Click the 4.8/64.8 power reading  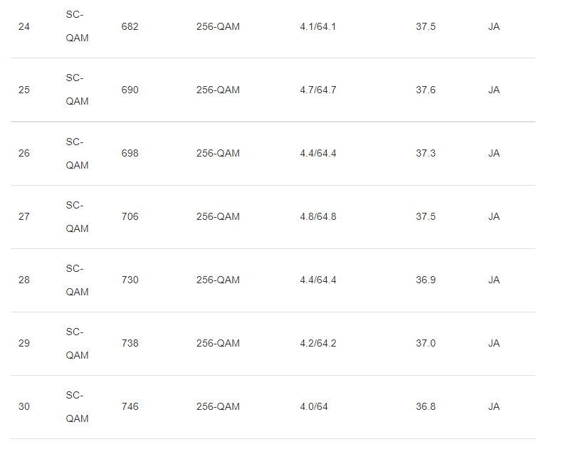tap(317, 217)
